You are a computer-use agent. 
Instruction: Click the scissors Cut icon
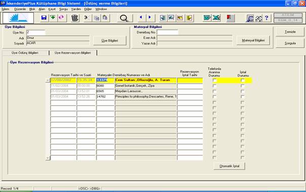pyautogui.click(x=87, y=18)
